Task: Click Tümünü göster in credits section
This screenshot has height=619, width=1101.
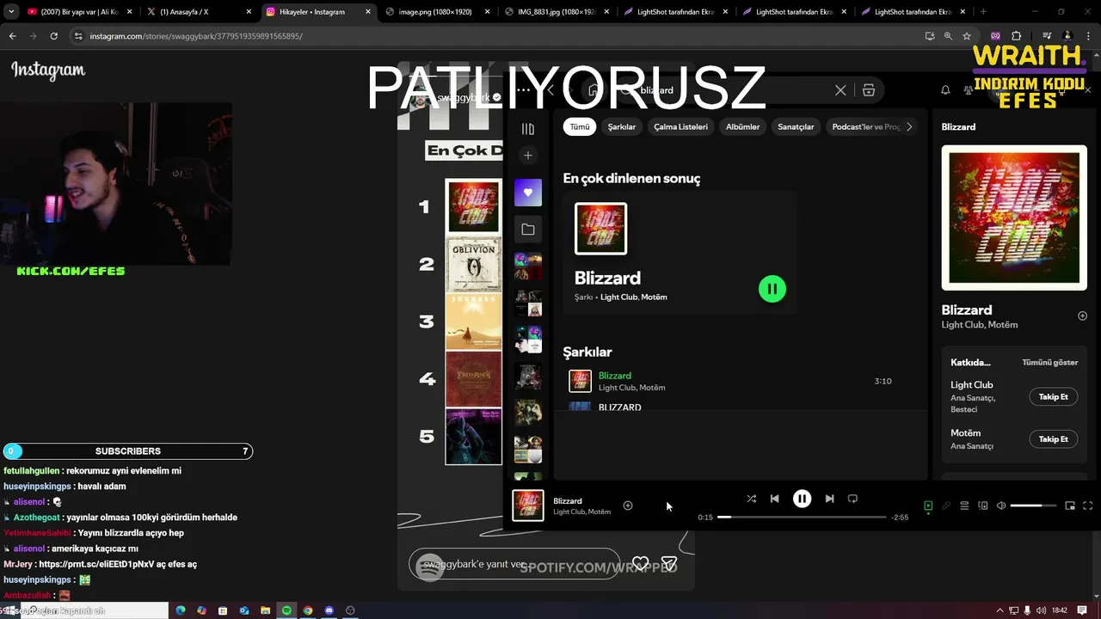Action: pyautogui.click(x=1049, y=363)
